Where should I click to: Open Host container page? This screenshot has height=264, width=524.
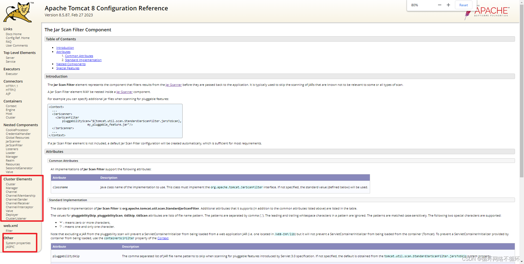click(x=9, y=114)
